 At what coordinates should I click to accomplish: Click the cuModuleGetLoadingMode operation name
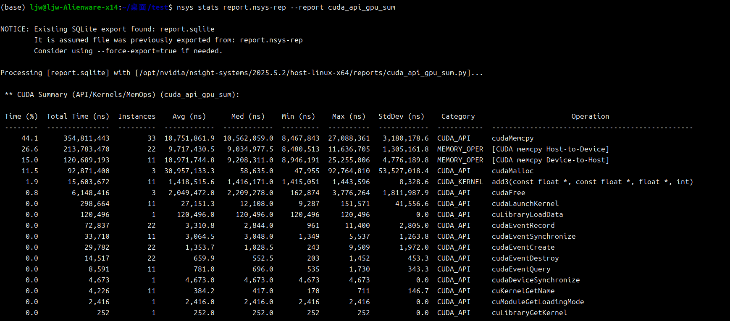(x=538, y=302)
